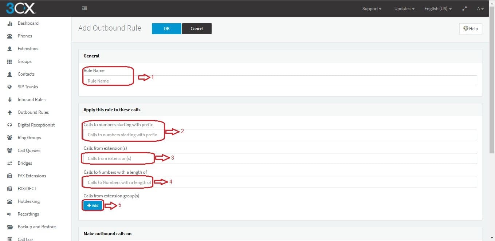Select Bridges in the sidebar
This screenshot has width=495, height=241.
tap(25, 163)
